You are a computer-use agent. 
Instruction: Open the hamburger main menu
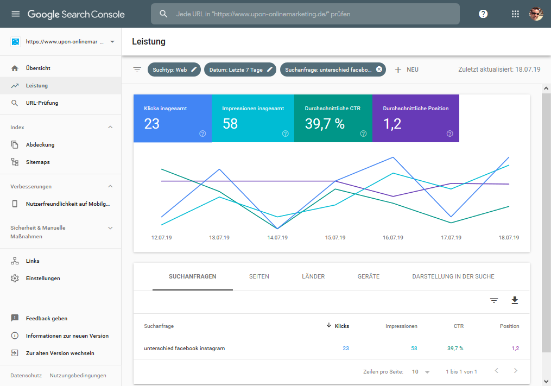[x=15, y=14]
